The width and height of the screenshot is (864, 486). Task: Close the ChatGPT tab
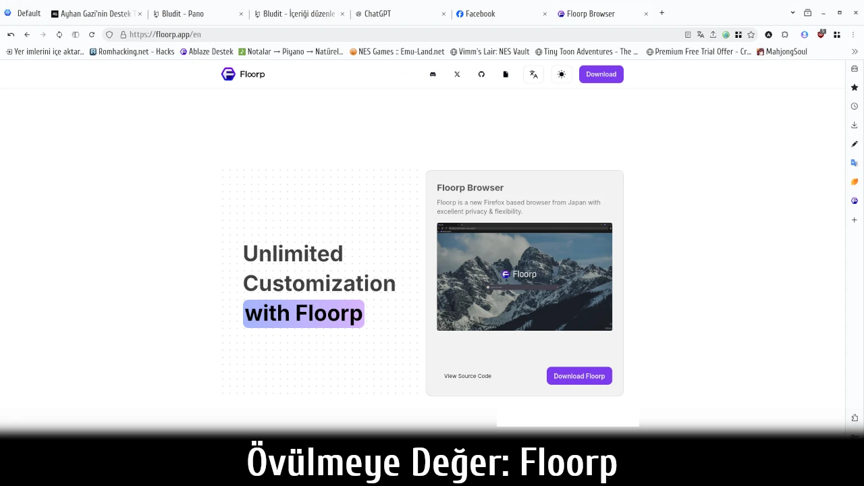[443, 13]
